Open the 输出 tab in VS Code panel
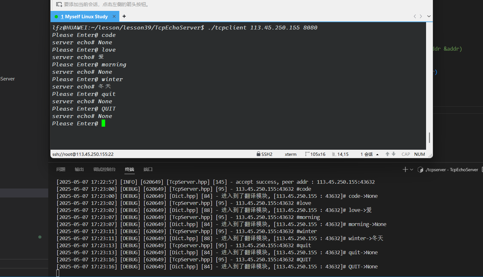 [79, 169]
